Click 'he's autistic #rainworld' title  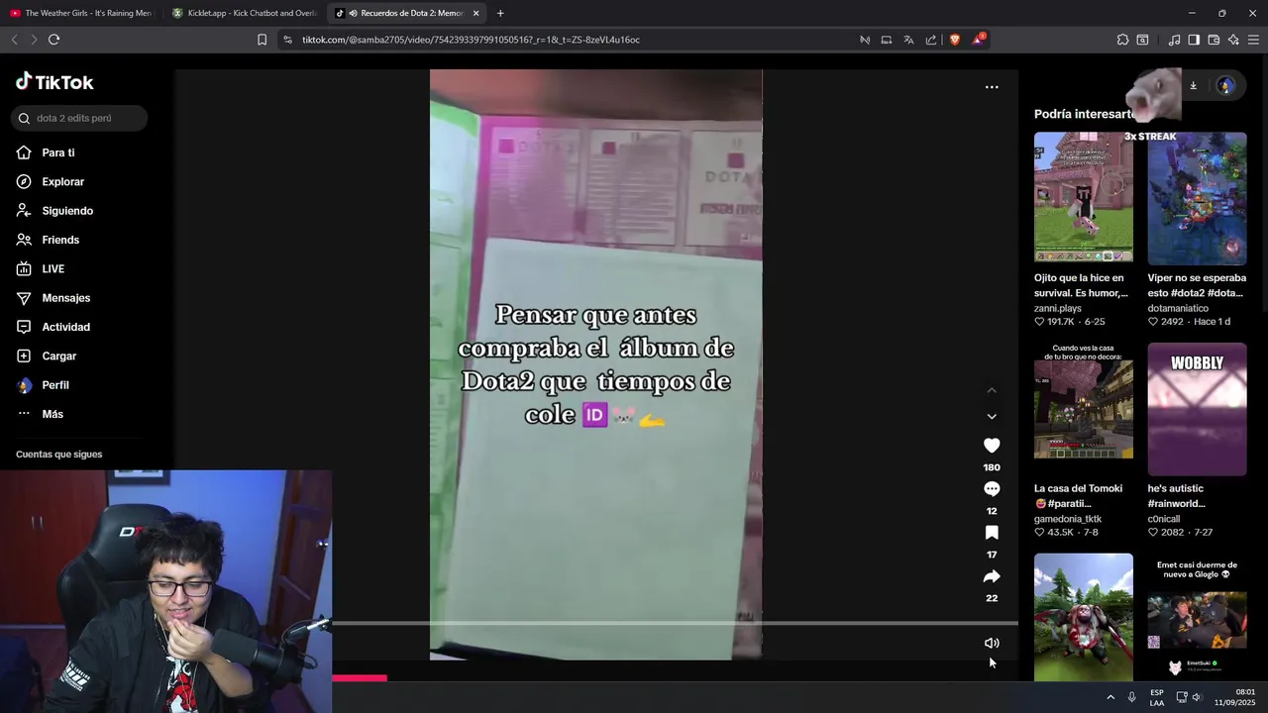(x=1176, y=496)
